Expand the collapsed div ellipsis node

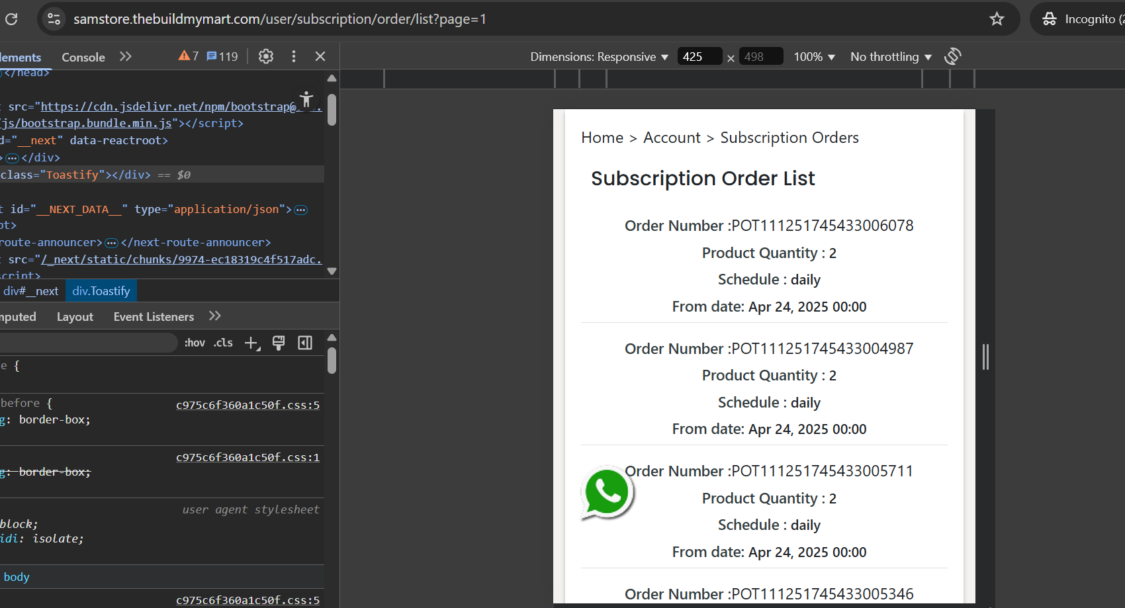point(12,158)
